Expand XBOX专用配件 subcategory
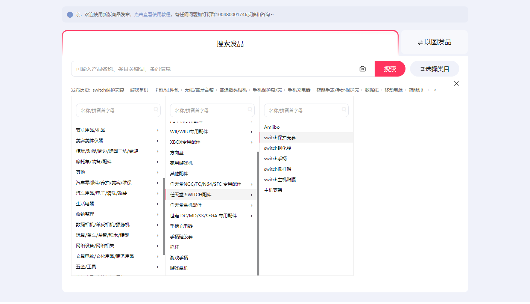530x304 pixels. [252, 142]
